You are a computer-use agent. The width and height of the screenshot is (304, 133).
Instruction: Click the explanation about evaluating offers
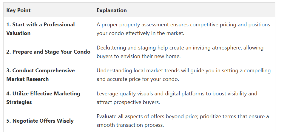tap(183, 121)
